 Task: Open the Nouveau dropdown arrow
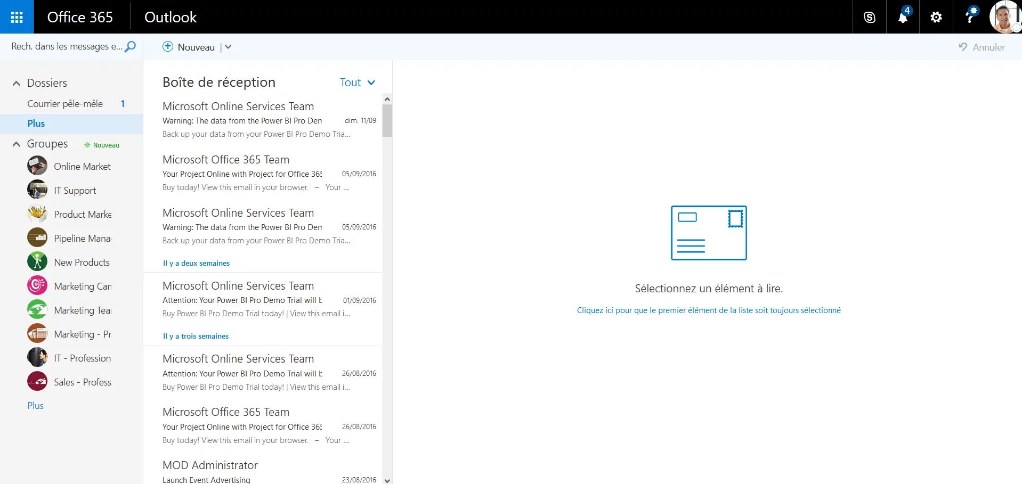[x=229, y=47]
